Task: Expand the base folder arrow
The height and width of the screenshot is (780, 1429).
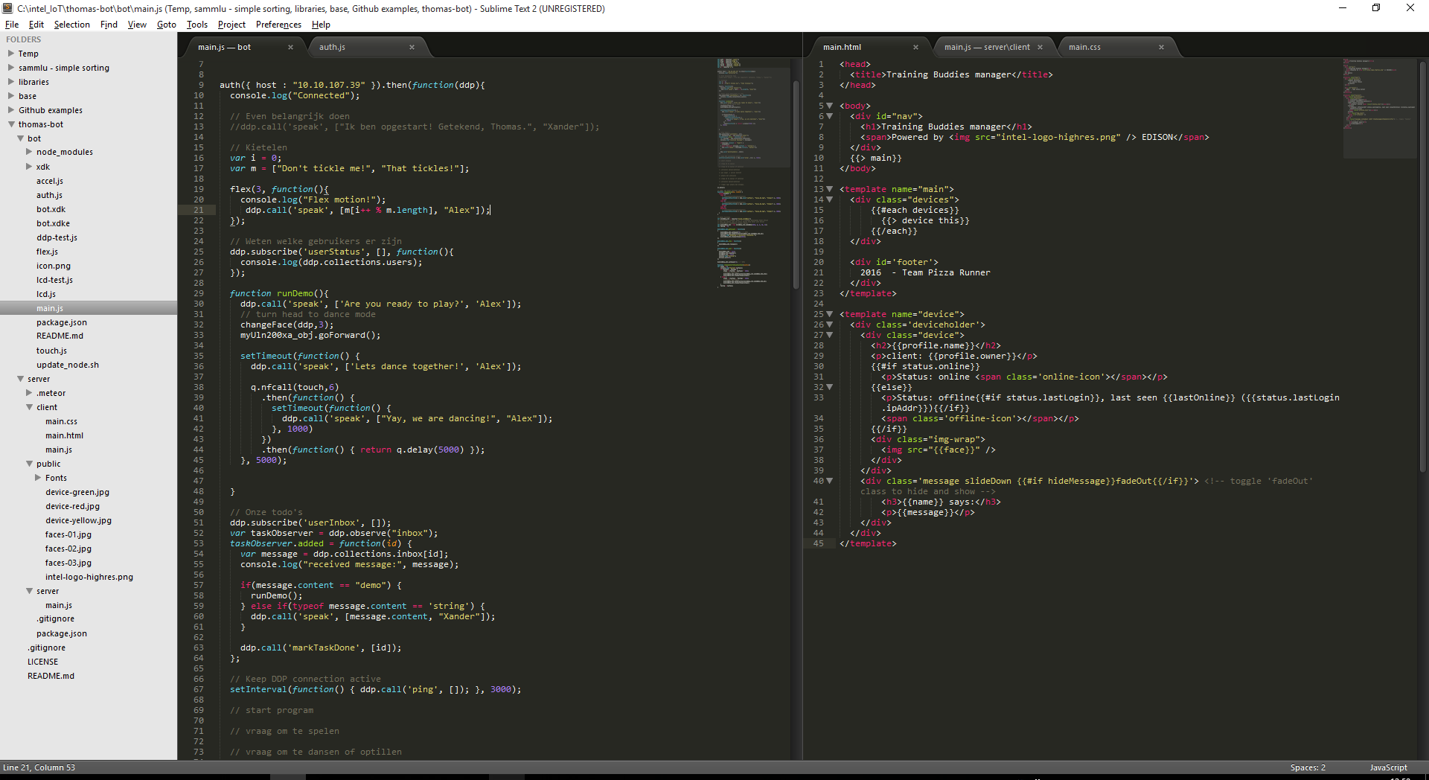Action: coord(11,96)
